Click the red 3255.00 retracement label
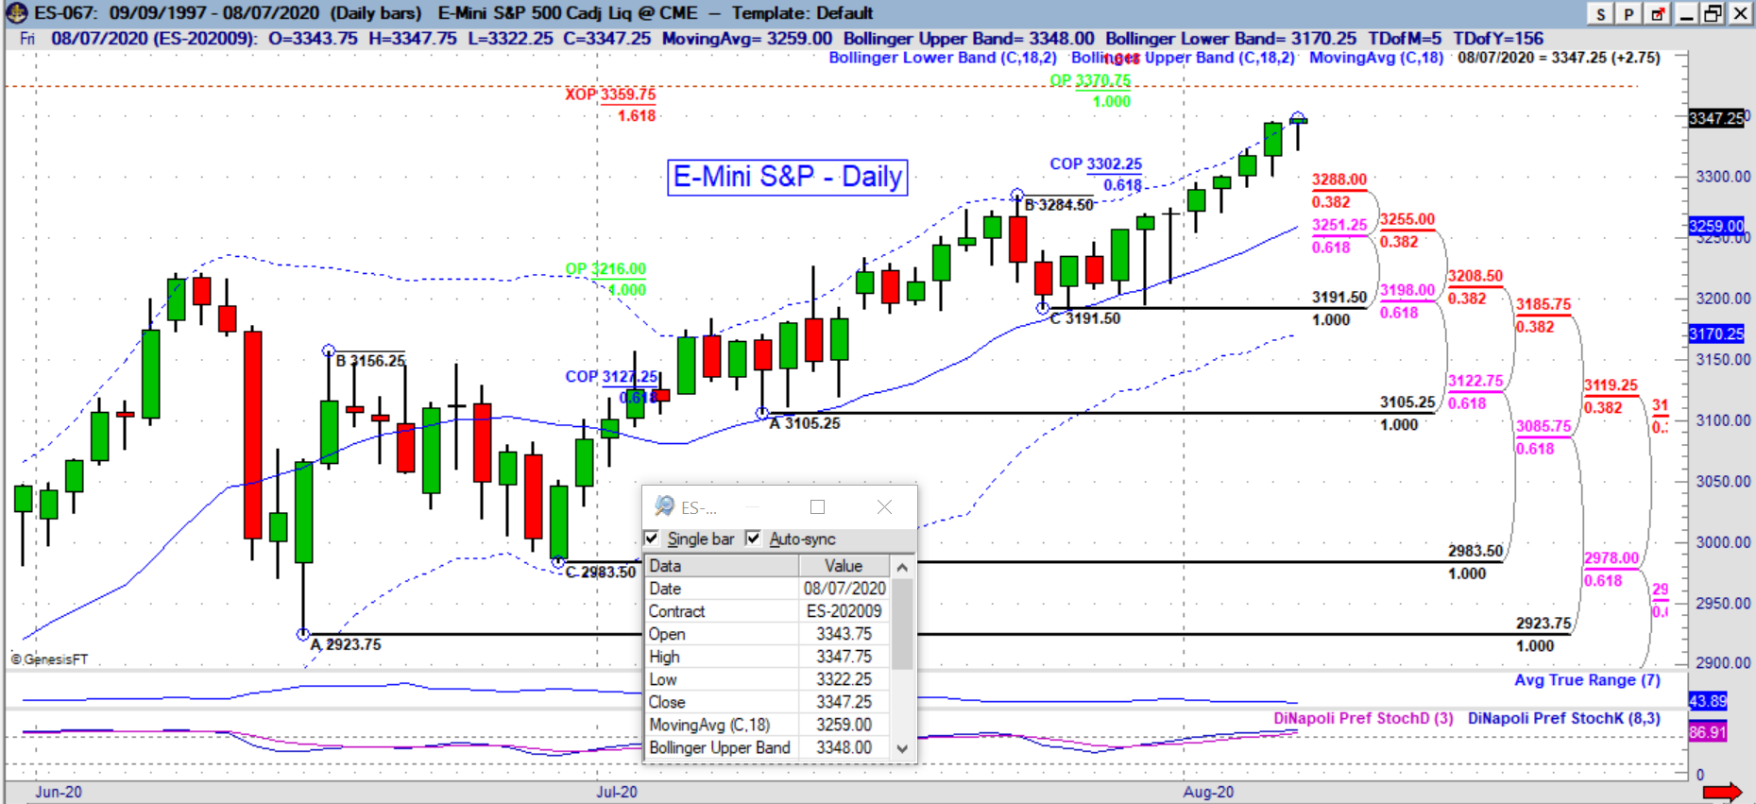The image size is (1756, 804). [1407, 219]
